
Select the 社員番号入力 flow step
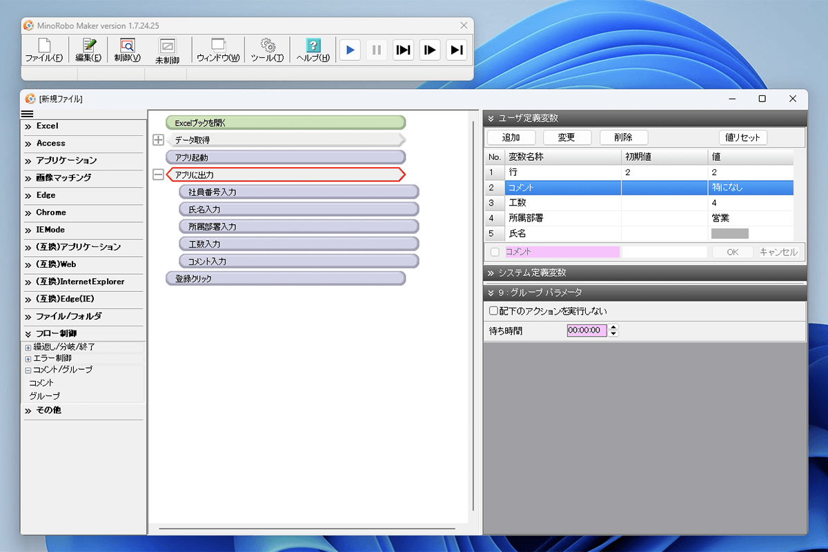coord(299,192)
